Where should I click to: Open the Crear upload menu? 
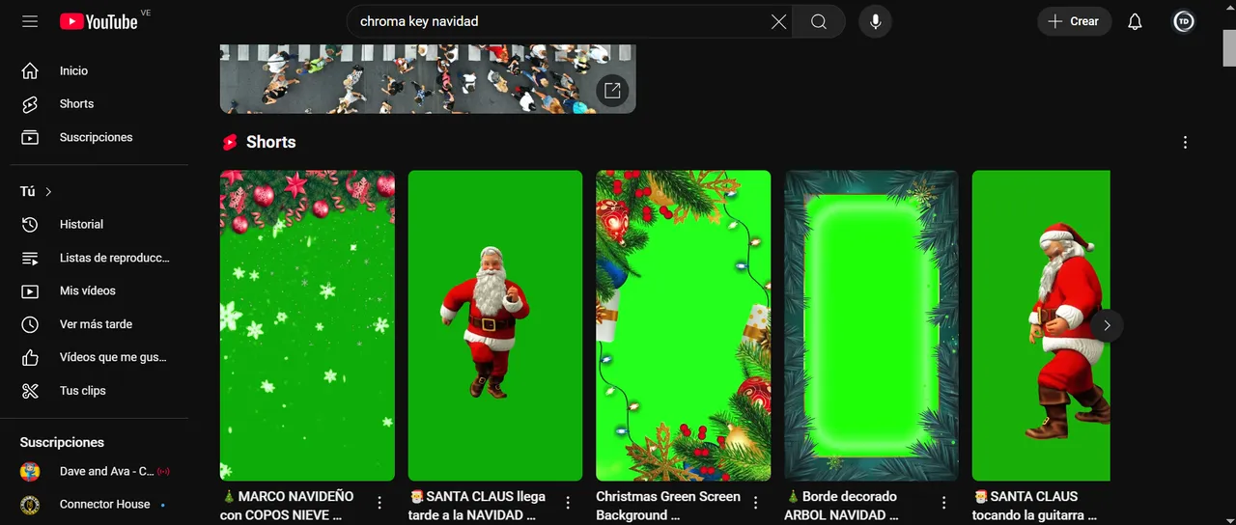tap(1074, 21)
